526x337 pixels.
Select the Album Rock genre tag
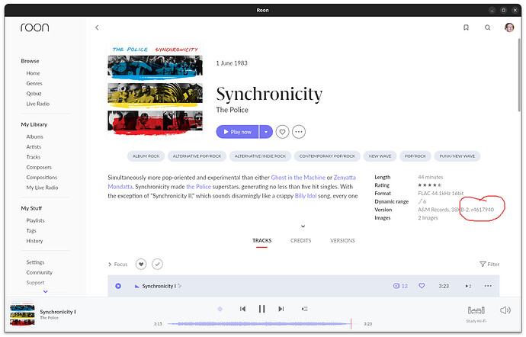point(146,156)
